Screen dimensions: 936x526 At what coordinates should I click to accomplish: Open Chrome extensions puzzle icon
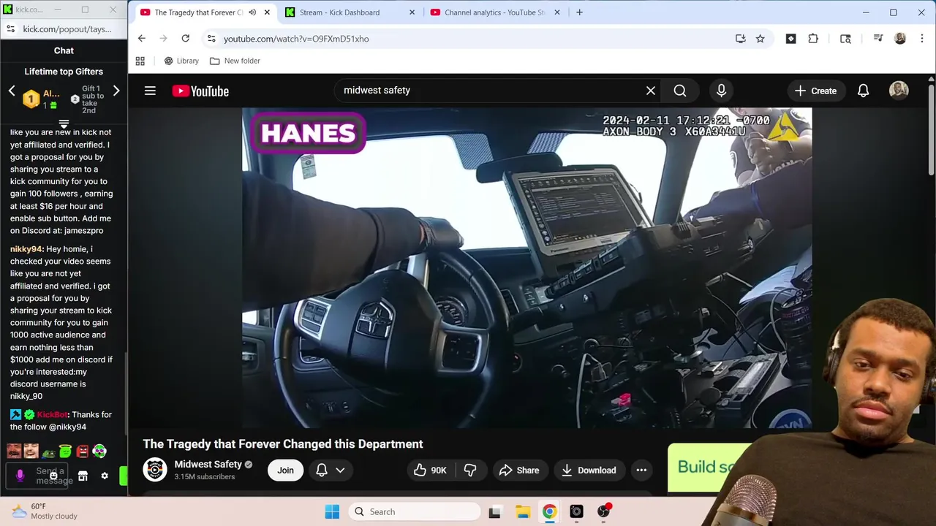click(x=813, y=39)
